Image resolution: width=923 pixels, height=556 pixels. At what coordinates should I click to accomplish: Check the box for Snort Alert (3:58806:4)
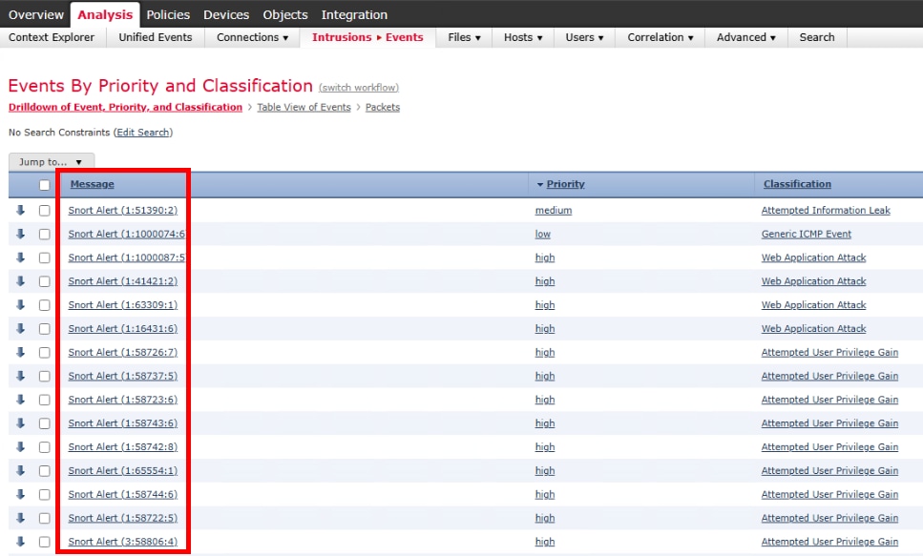44,542
